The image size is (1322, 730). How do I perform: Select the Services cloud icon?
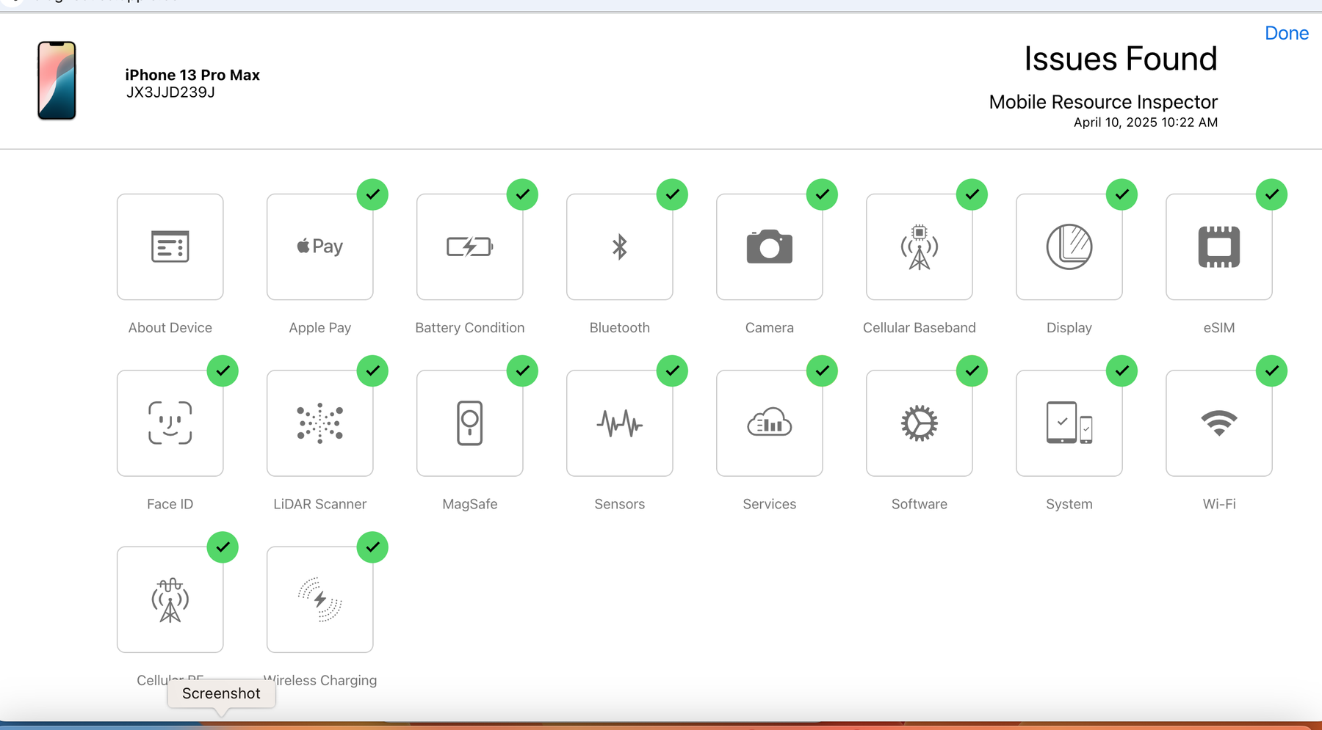click(x=769, y=423)
